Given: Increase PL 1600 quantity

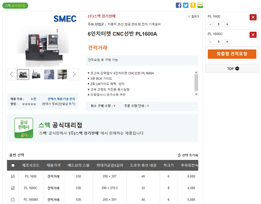Looking at the screenshot, I should (227, 24).
